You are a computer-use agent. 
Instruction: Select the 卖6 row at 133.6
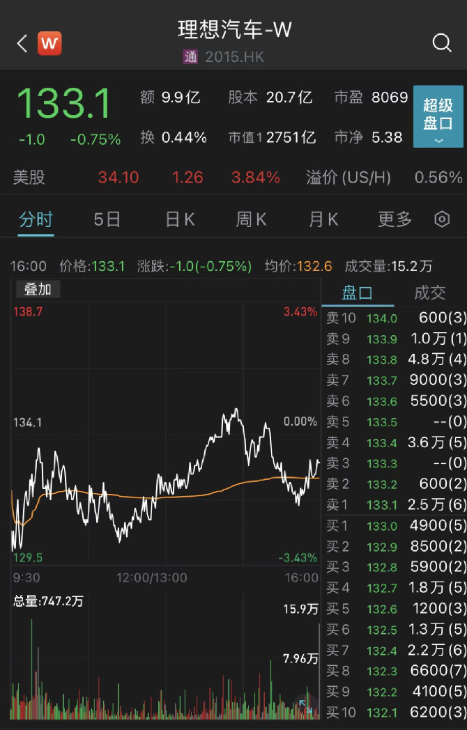[x=395, y=401]
